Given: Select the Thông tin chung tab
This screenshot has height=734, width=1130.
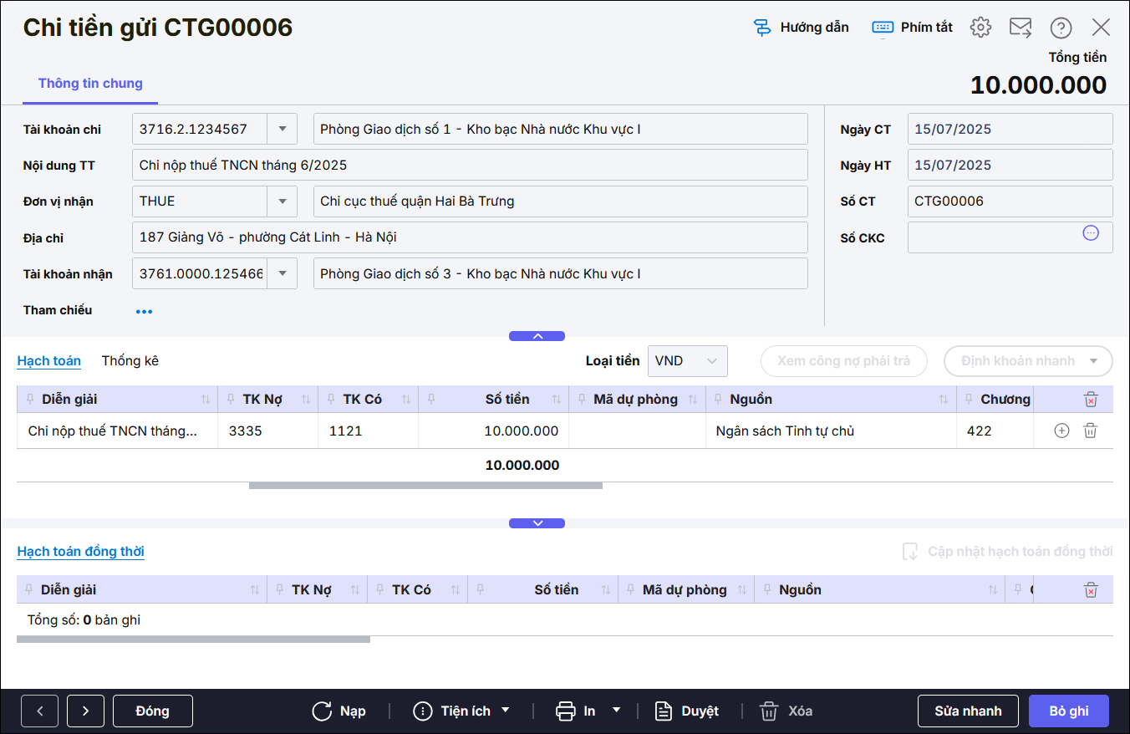Looking at the screenshot, I should (x=90, y=84).
